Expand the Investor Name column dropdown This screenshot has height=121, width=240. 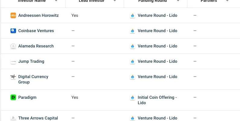tap(56, 1)
